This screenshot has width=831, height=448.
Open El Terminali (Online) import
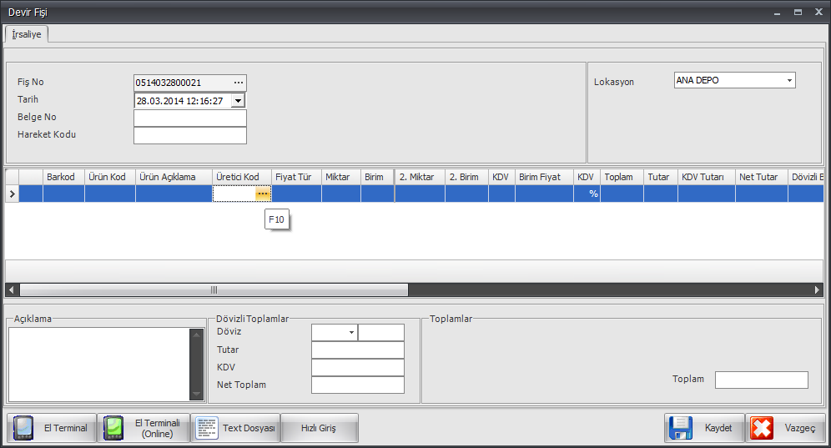point(144,428)
